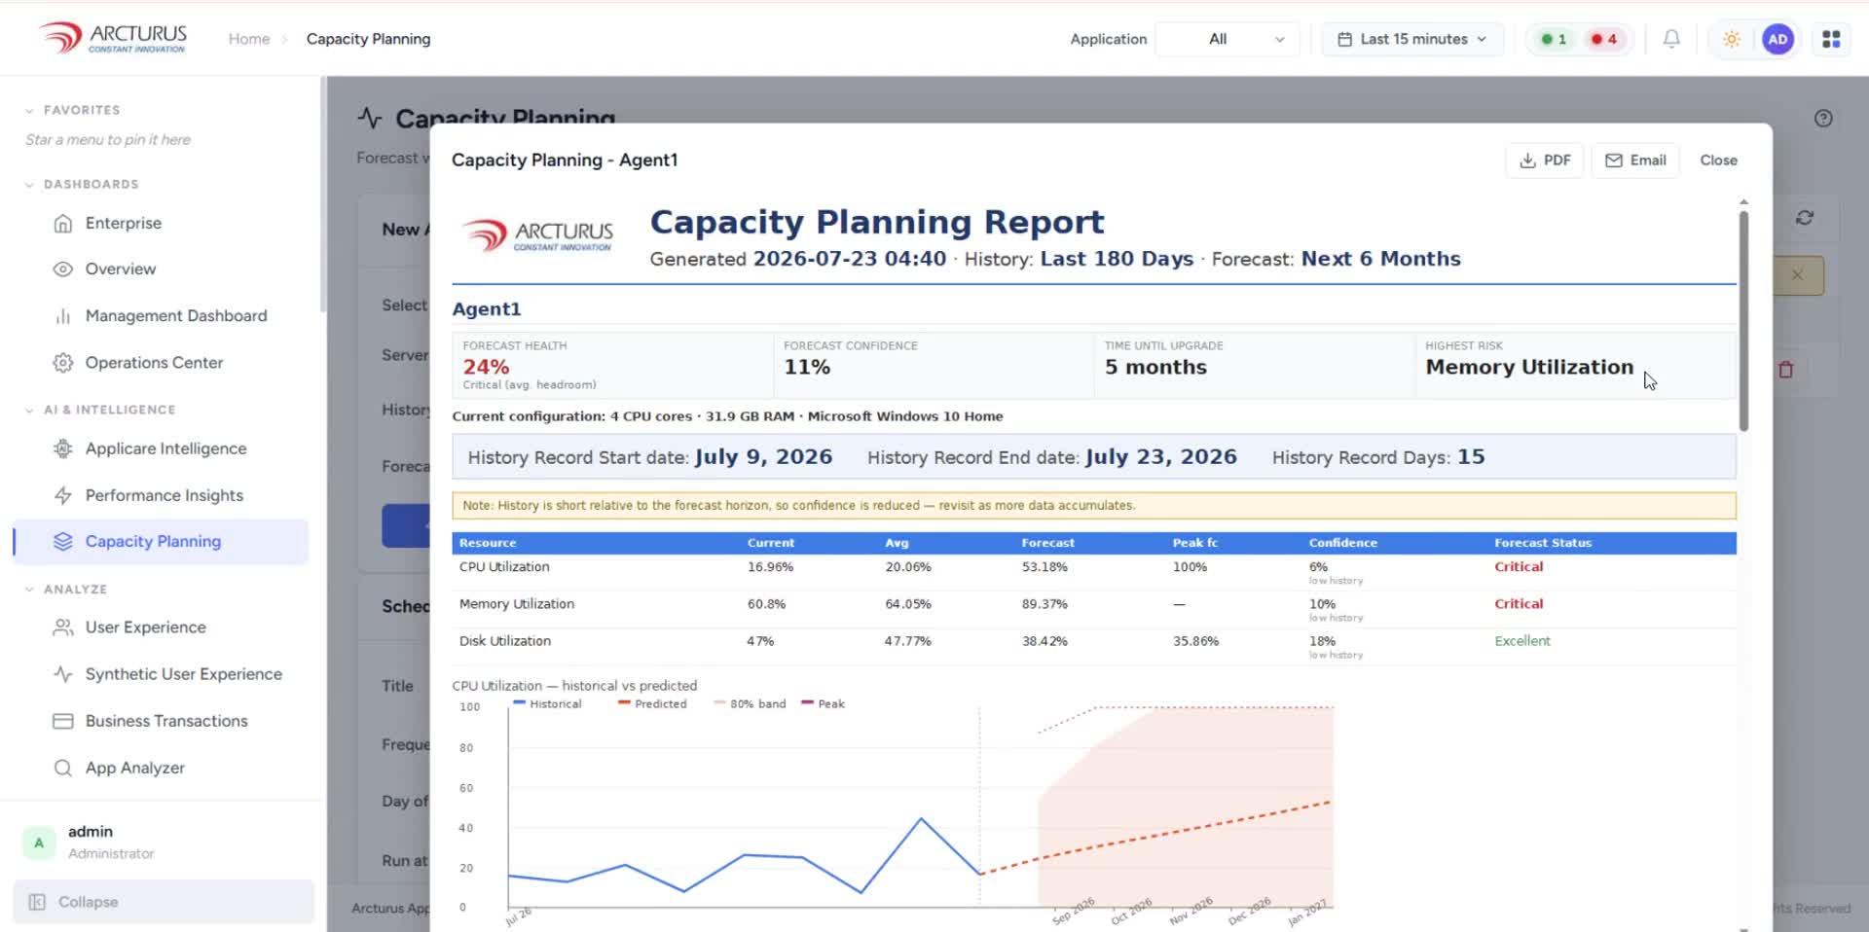Collapse the AI & Intelligence section

100,410
